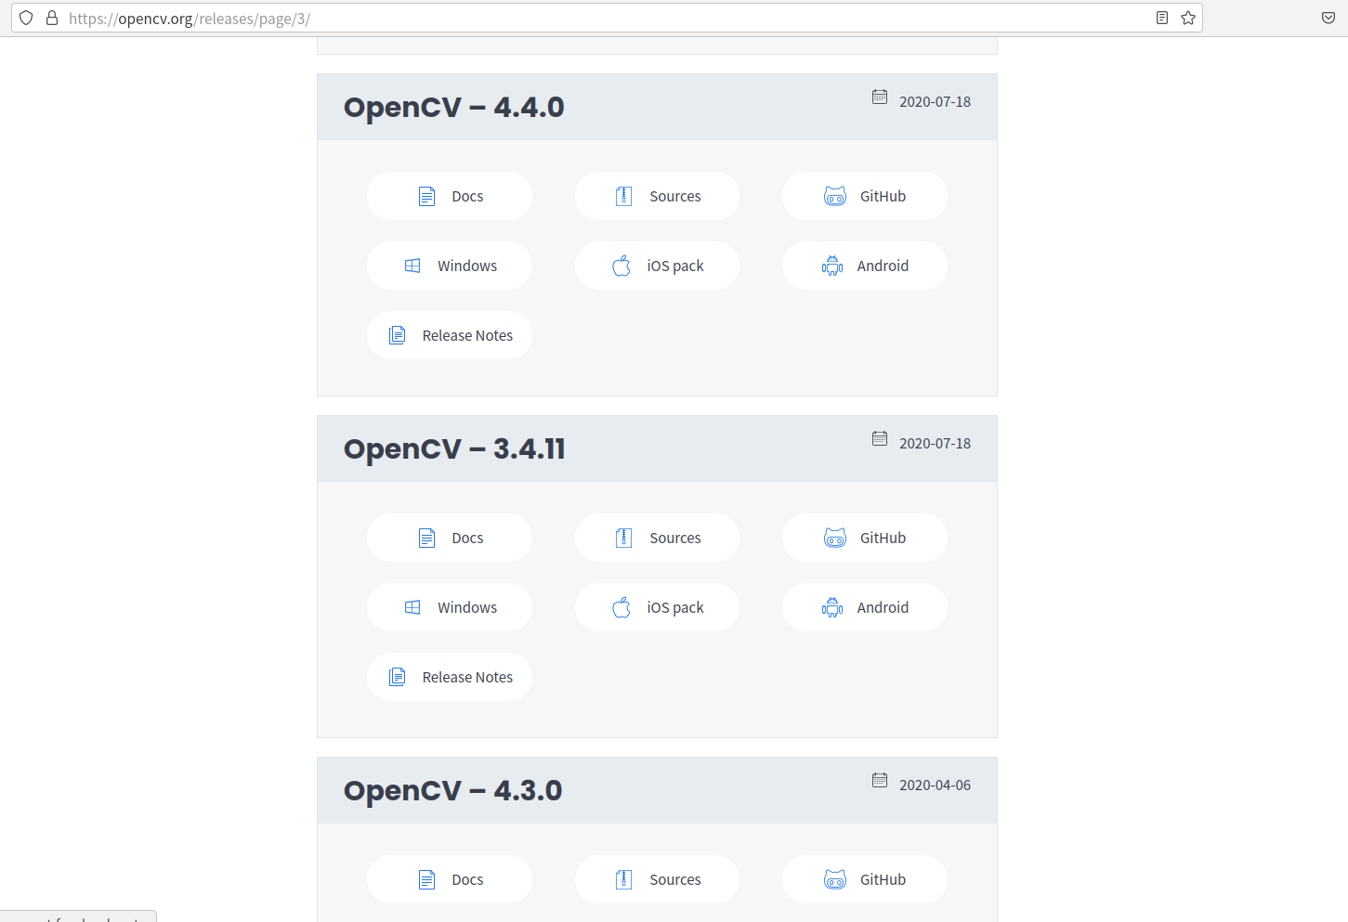The width and height of the screenshot is (1348, 922).
Task: Open site information via the padlock icon
Action: point(51,18)
